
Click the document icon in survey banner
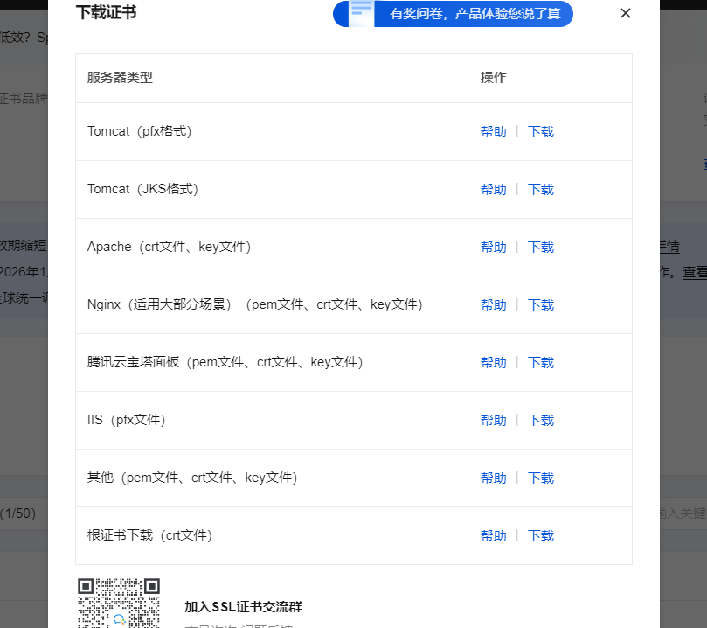click(361, 12)
